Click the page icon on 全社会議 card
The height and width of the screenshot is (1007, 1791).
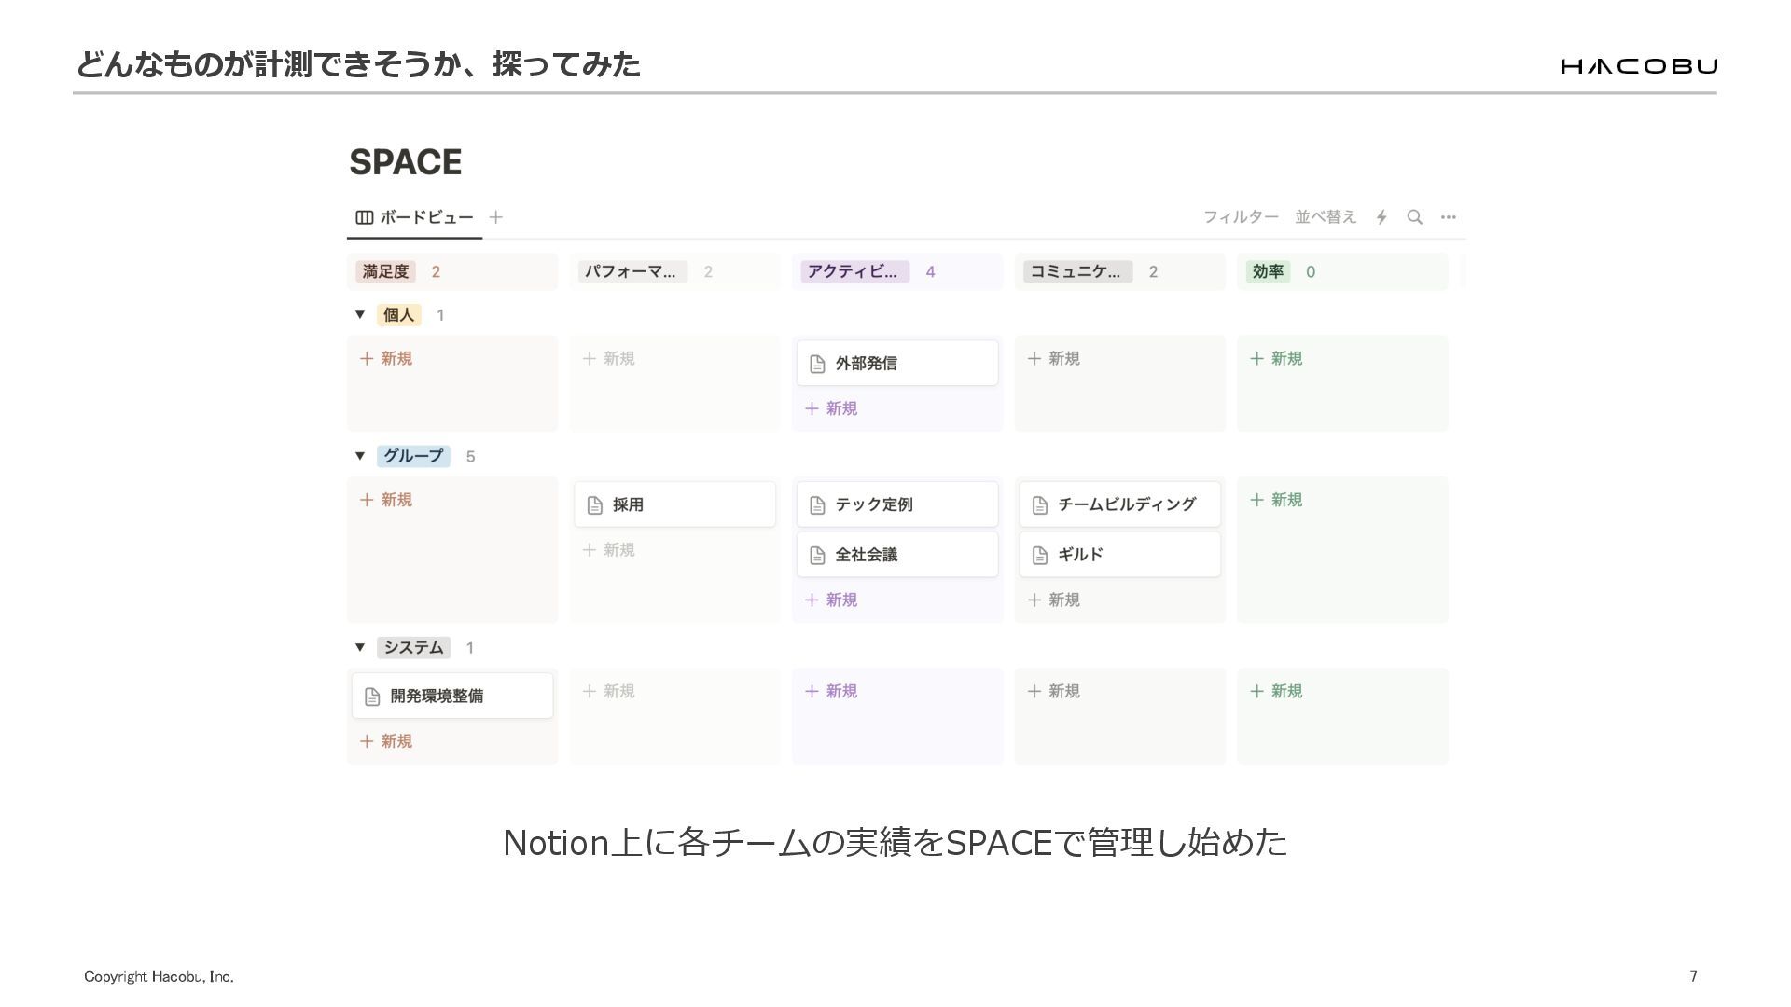[817, 556]
